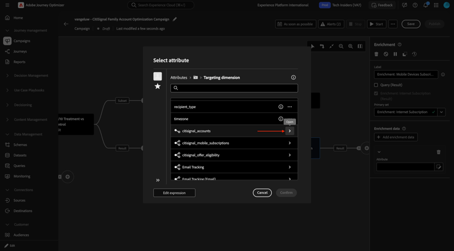This screenshot has height=251, width=454.
Task: Click the enrichment Label input field
Action: point(406,74)
